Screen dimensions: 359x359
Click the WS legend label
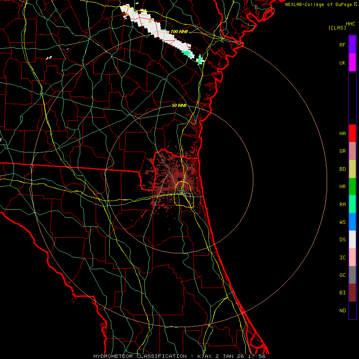342,222
